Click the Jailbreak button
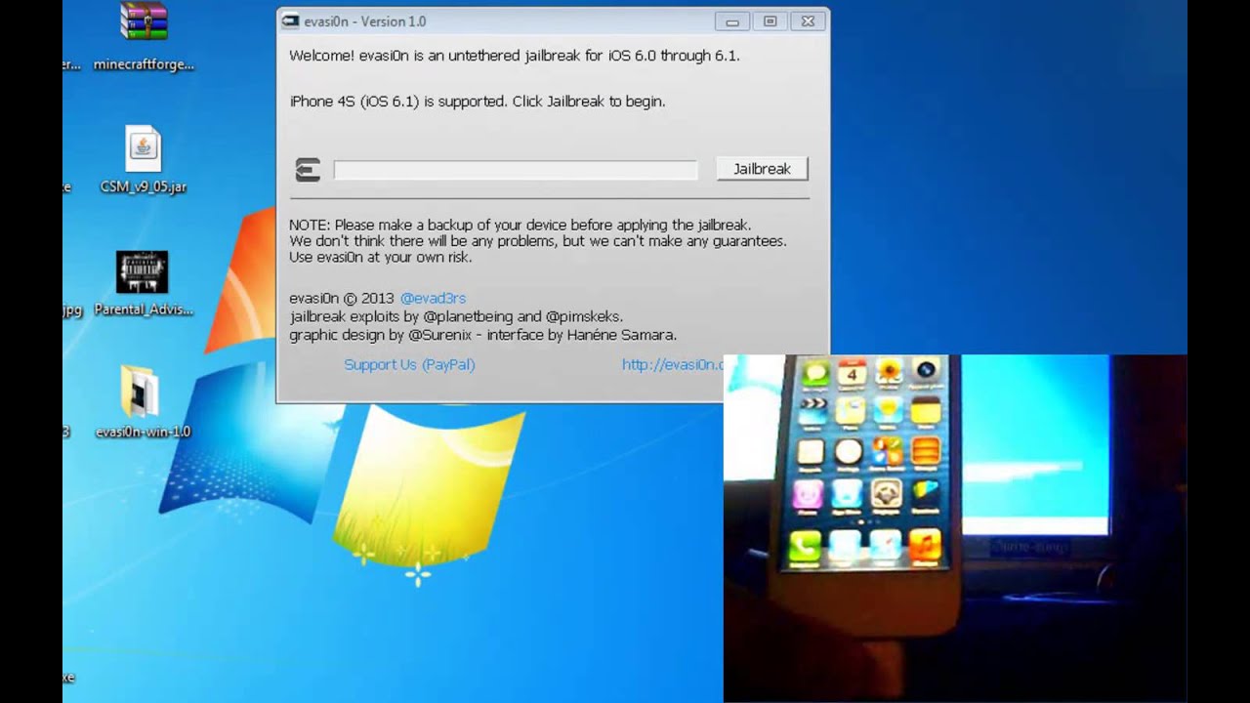 762,169
